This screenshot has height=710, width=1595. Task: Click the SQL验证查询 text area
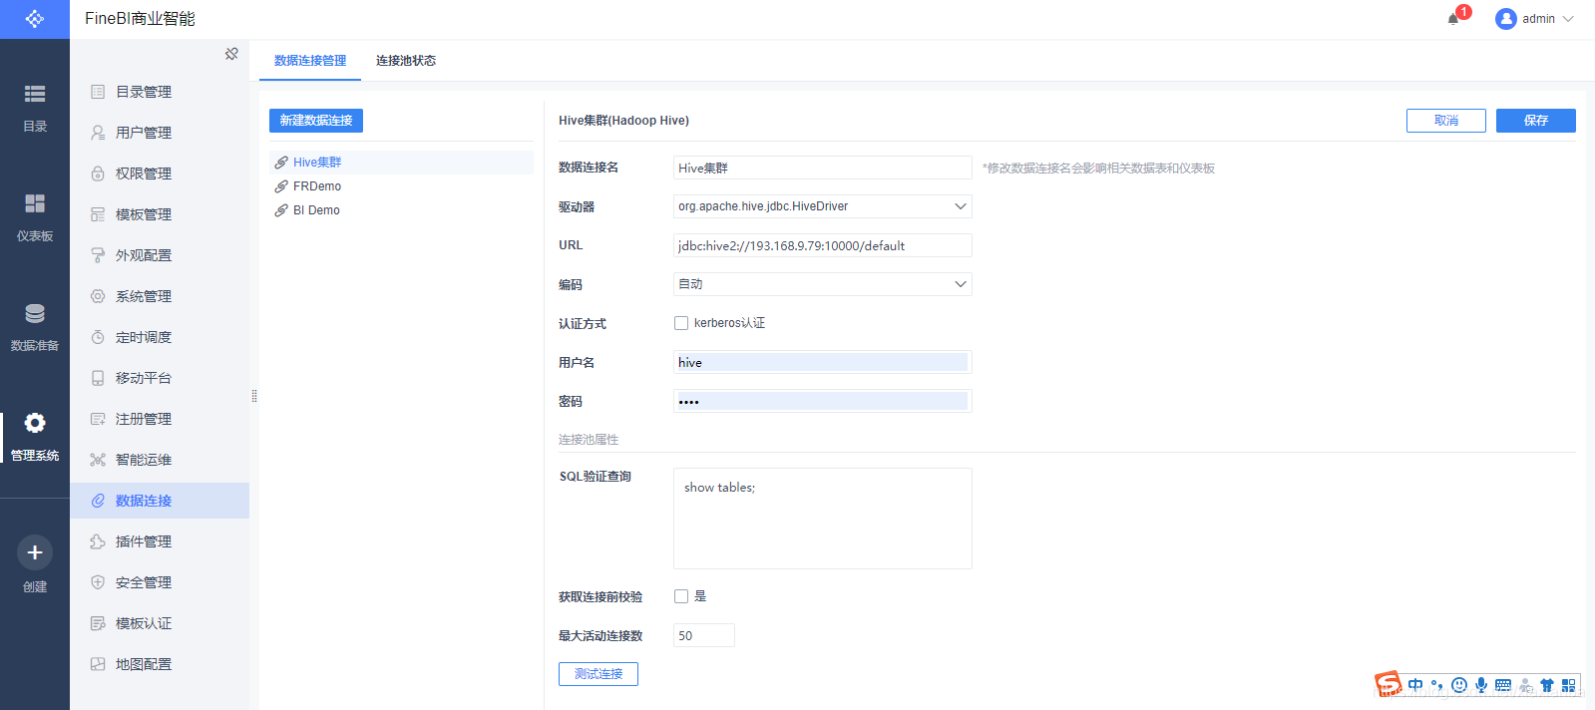pos(823,519)
